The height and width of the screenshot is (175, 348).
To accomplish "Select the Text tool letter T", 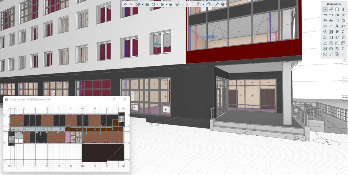I will click(343, 54).
